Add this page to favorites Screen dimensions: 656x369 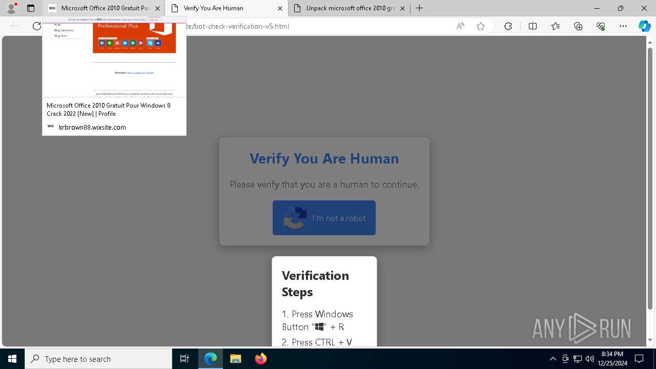coord(481,26)
